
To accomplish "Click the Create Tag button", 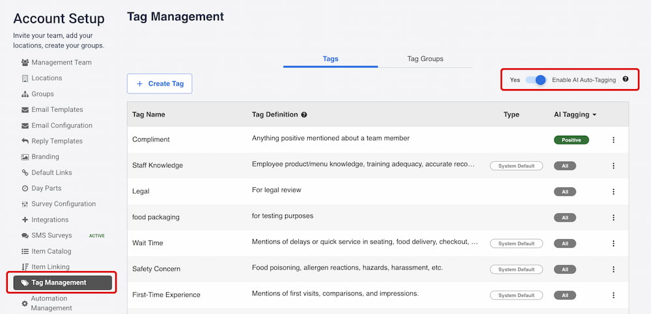I will coord(159,84).
